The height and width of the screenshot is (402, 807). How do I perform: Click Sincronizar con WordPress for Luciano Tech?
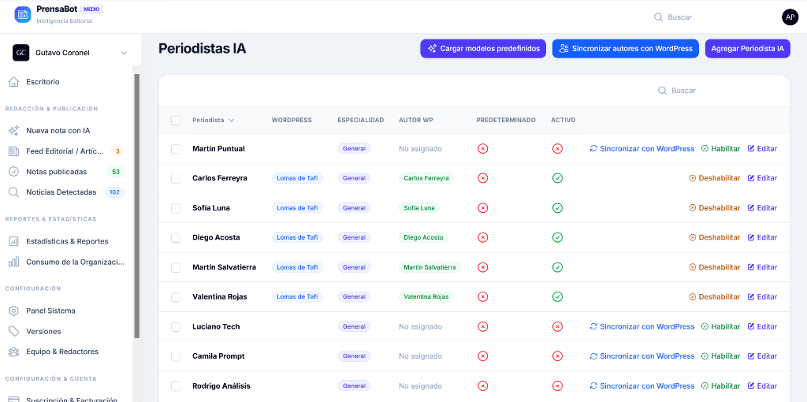click(642, 326)
